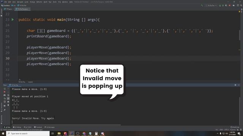This screenshot has height=136, width=243.
Task: Click the Debug bug icon in top toolbar
Action: (223, 5)
